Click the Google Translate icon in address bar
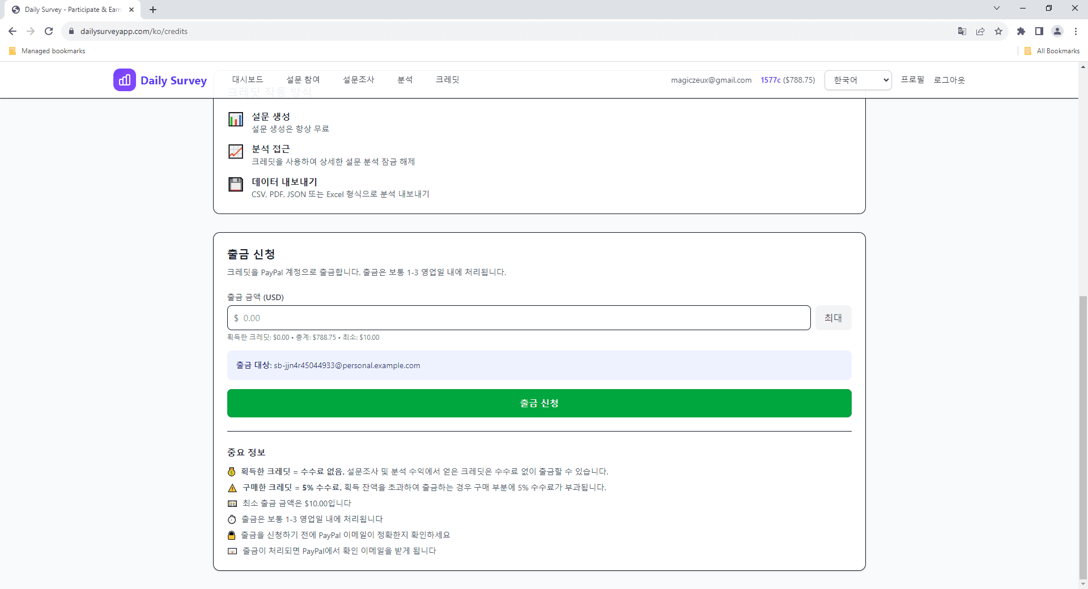The width and height of the screenshot is (1088, 589). (962, 31)
